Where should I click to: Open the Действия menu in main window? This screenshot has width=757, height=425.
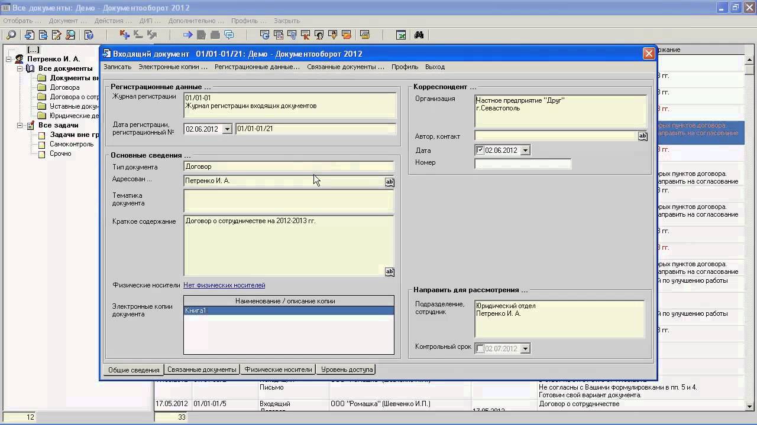click(113, 21)
